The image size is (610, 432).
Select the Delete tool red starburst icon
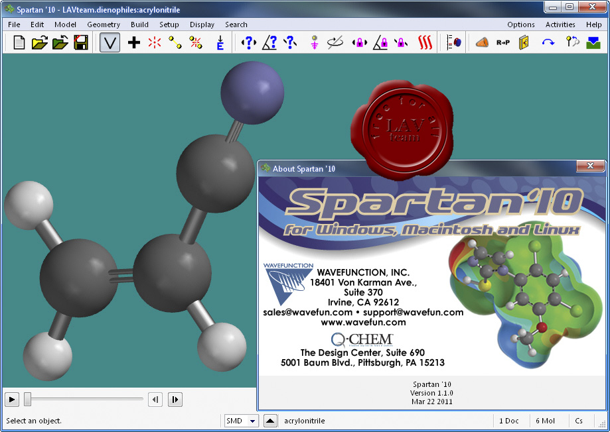coord(155,42)
